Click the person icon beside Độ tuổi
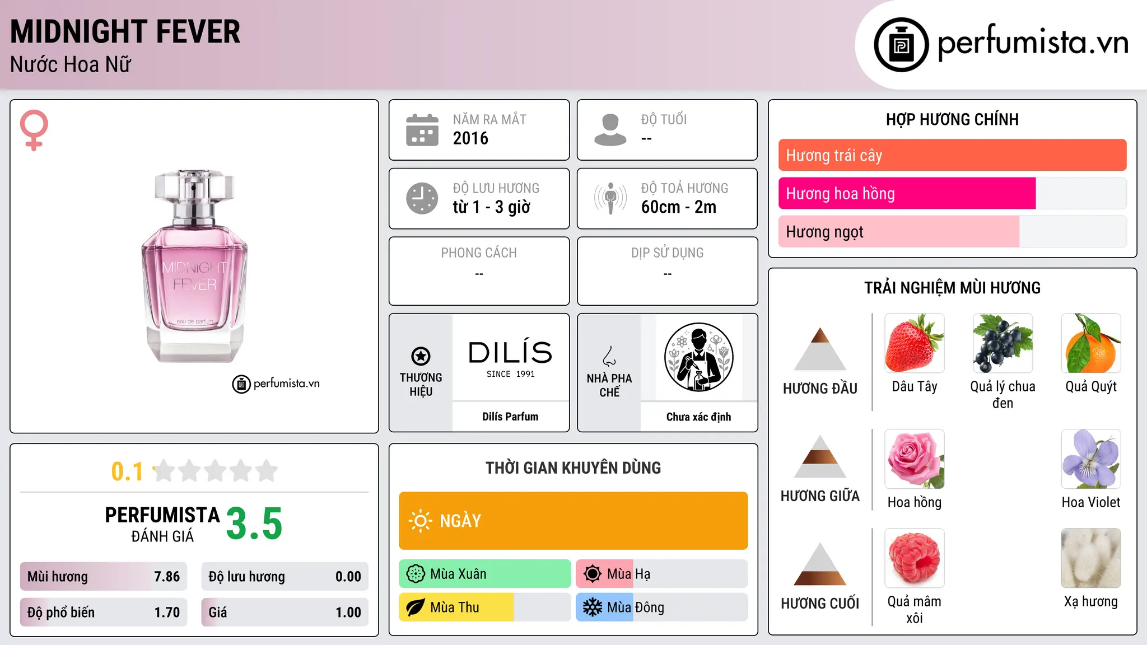1147x645 pixels. (x=610, y=130)
